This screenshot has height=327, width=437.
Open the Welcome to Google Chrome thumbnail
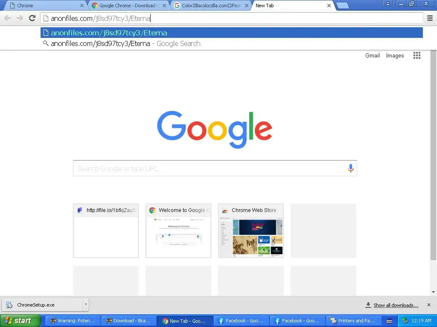(178, 231)
